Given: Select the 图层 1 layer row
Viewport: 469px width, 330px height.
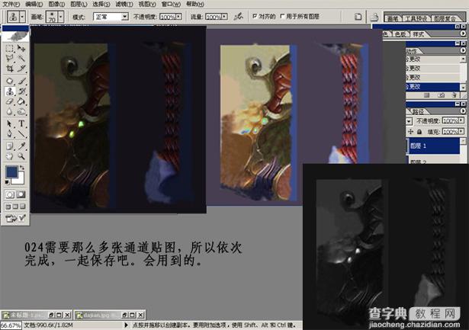Looking at the screenshot, I should click(432, 146).
